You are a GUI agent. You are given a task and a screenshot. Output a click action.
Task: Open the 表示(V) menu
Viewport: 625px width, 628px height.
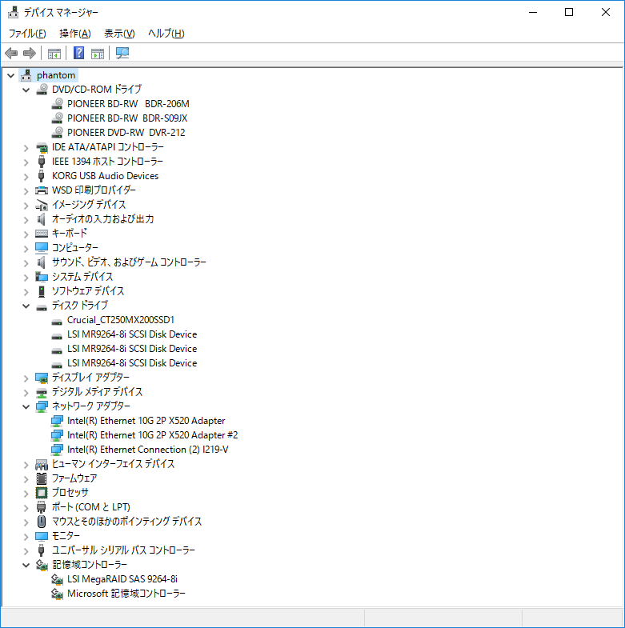click(x=119, y=34)
